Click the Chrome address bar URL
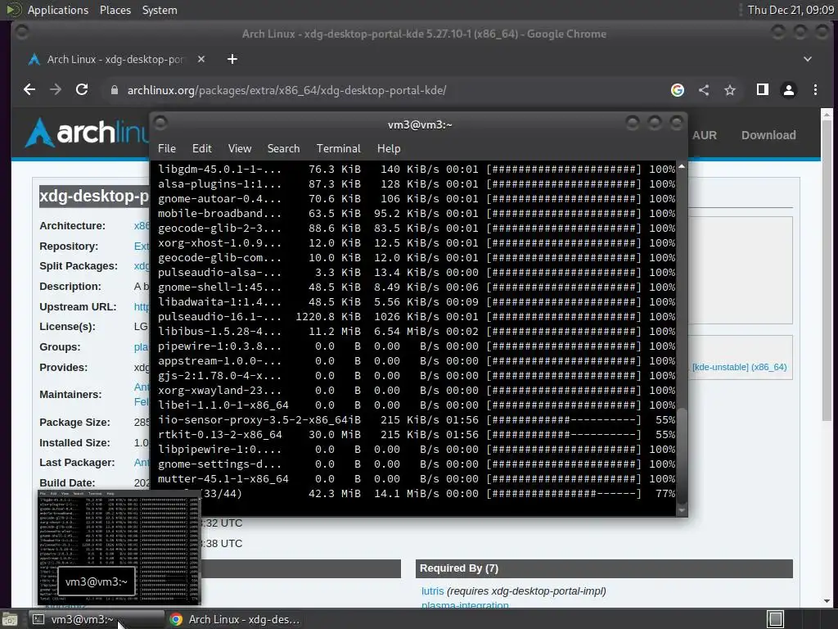 [x=286, y=90]
